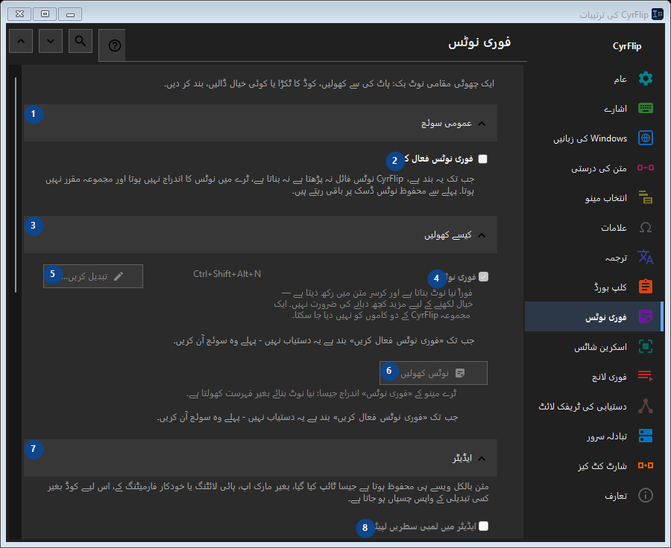Click the نوٹس کھولیں button
The width and height of the screenshot is (671, 548).
[x=433, y=373]
